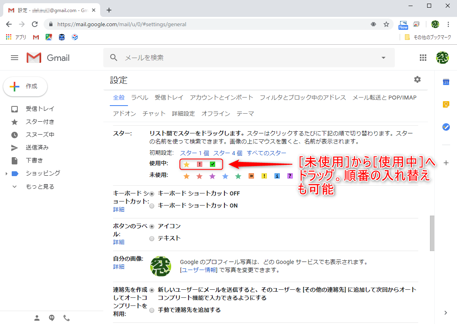457x324 pixels.
Task: Enable キーボード ショートカット ON
Action: [151, 206]
